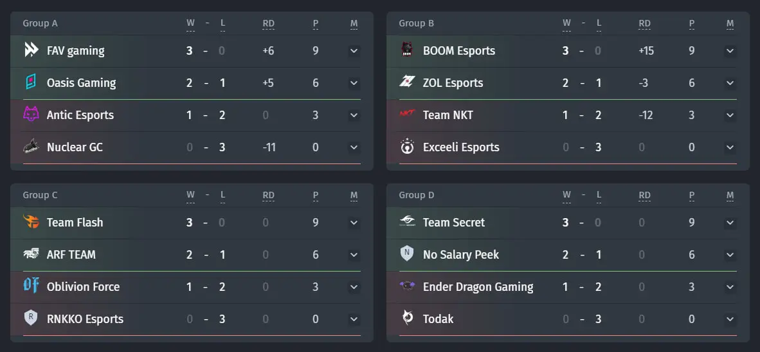Click the Oasis Gaming team logo
760x352 pixels.
pos(30,82)
